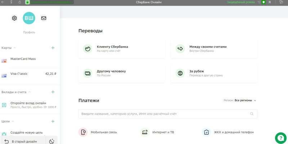
Task: Open the help chat question icon
Action: tap(280, 138)
